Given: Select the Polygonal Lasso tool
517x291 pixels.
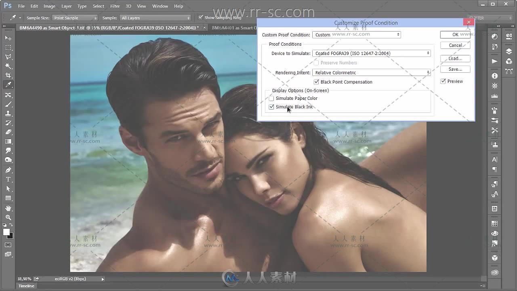Looking at the screenshot, I should 8,57.
